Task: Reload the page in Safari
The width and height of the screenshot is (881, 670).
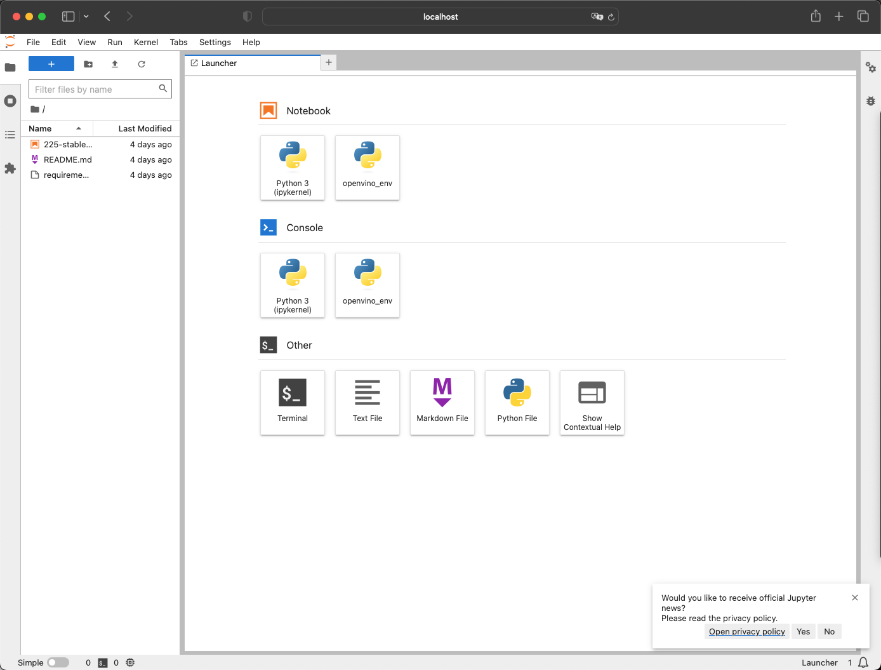Action: point(611,17)
